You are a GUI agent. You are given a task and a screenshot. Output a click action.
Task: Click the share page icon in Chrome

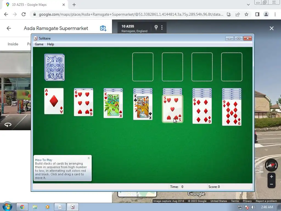[x=238, y=14]
